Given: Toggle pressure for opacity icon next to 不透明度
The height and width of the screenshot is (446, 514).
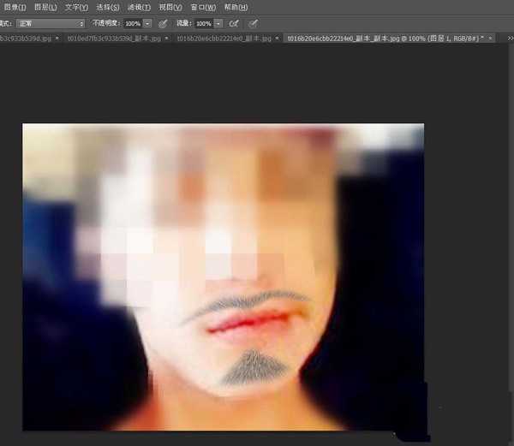Looking at the screenshot, I should pos(162,23).
